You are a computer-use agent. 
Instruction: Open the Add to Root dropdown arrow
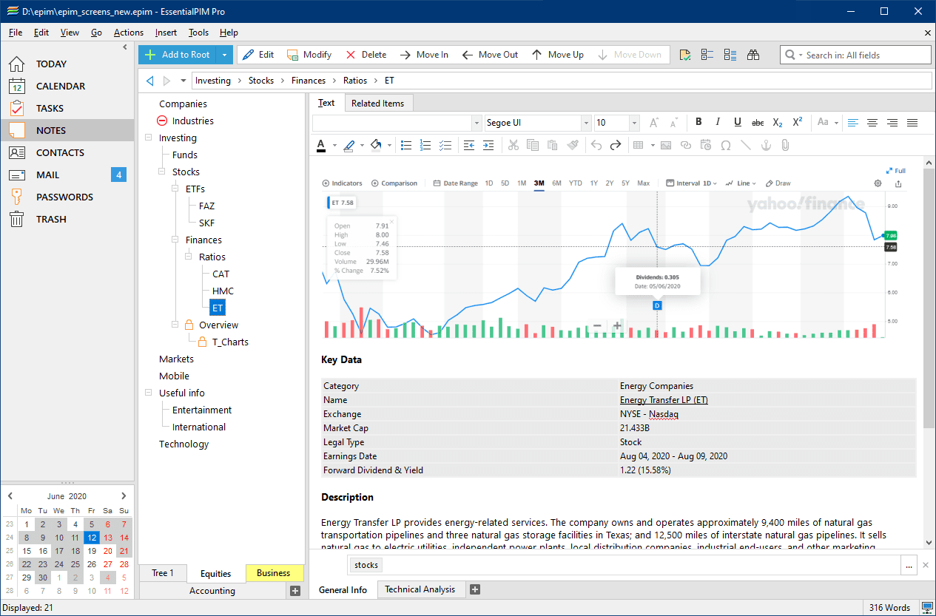click(x=225, y=55)
